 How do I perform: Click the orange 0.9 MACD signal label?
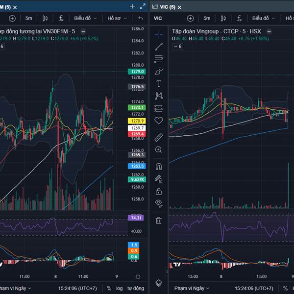pyautogui.click(x=133, y=251)
